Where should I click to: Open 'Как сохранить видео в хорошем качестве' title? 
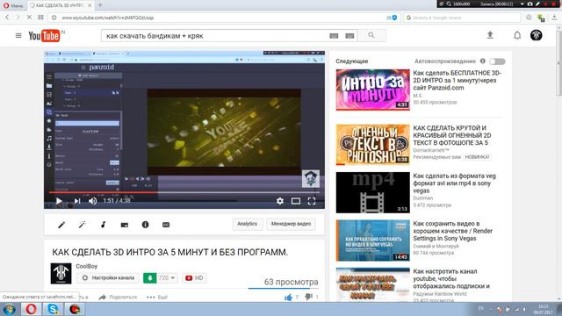pyautogui.click(x=453, y=231)
